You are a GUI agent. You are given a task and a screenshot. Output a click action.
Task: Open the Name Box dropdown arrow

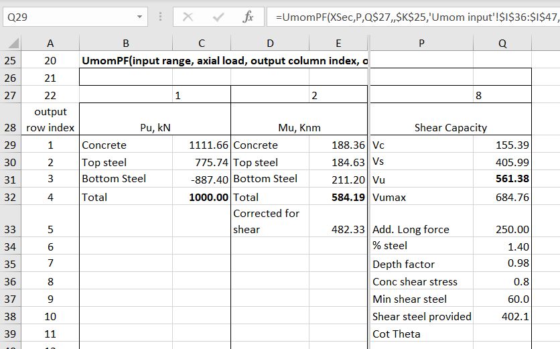point(139,17)
